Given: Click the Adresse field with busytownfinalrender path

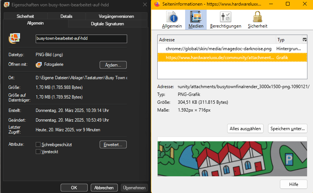Looking at the screenshot, I should tap(243, 87).
